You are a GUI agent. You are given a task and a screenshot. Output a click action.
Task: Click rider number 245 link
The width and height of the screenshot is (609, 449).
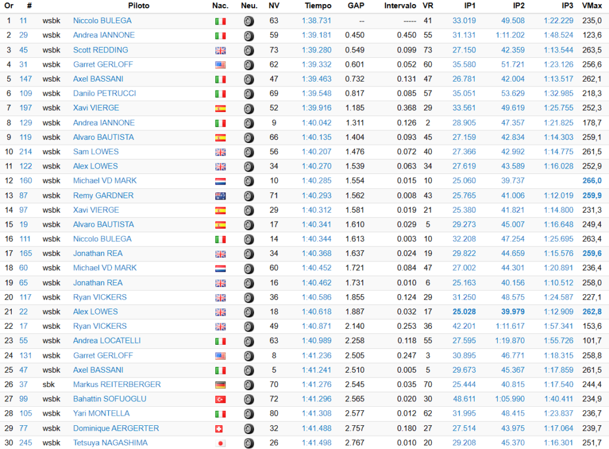click(x=26, y=442)
